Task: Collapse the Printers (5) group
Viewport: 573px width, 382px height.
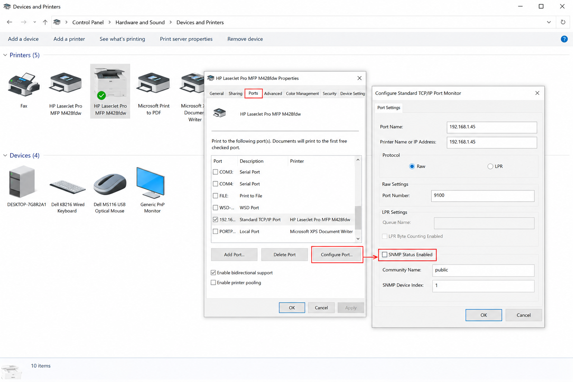Action: (5, 55)
